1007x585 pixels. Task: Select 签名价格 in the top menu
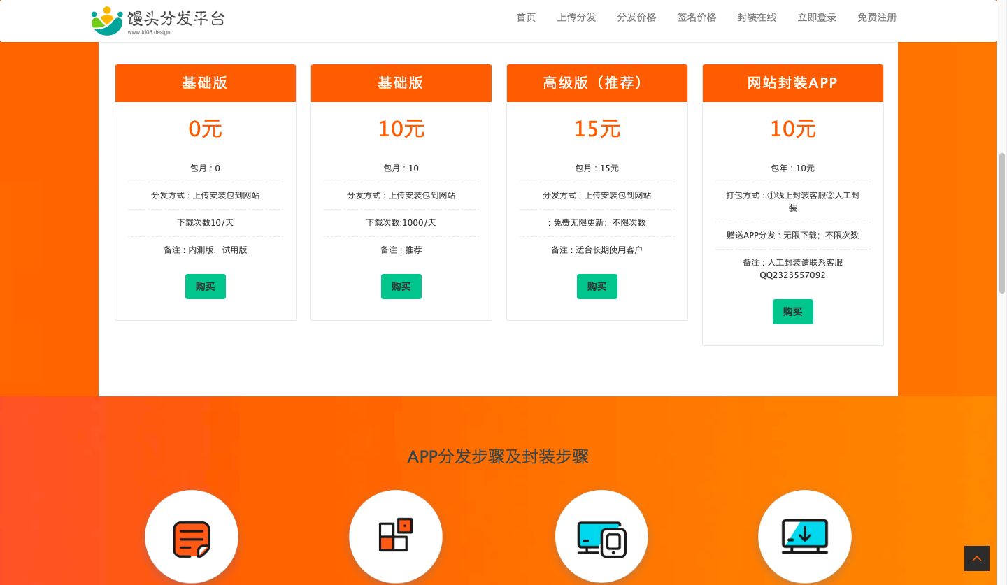697,17
